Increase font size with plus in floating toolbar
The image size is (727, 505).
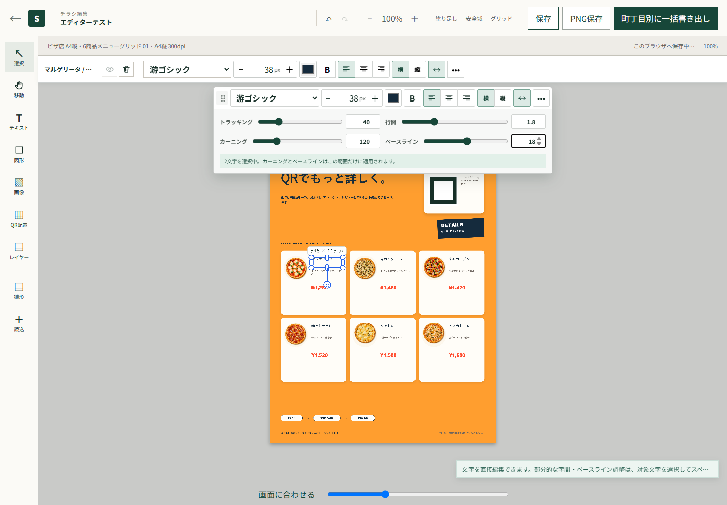375,98
